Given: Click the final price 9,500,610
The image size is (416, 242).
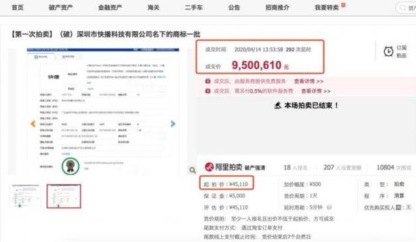Looking at the screenshot, I should tap(257, 65).
